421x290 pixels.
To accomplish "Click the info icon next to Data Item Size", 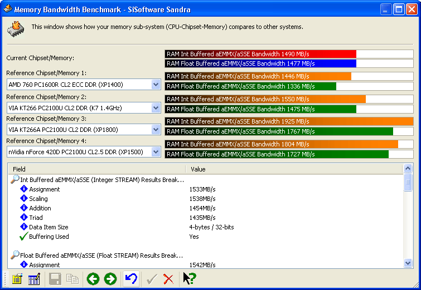I will tap(24, 227).
